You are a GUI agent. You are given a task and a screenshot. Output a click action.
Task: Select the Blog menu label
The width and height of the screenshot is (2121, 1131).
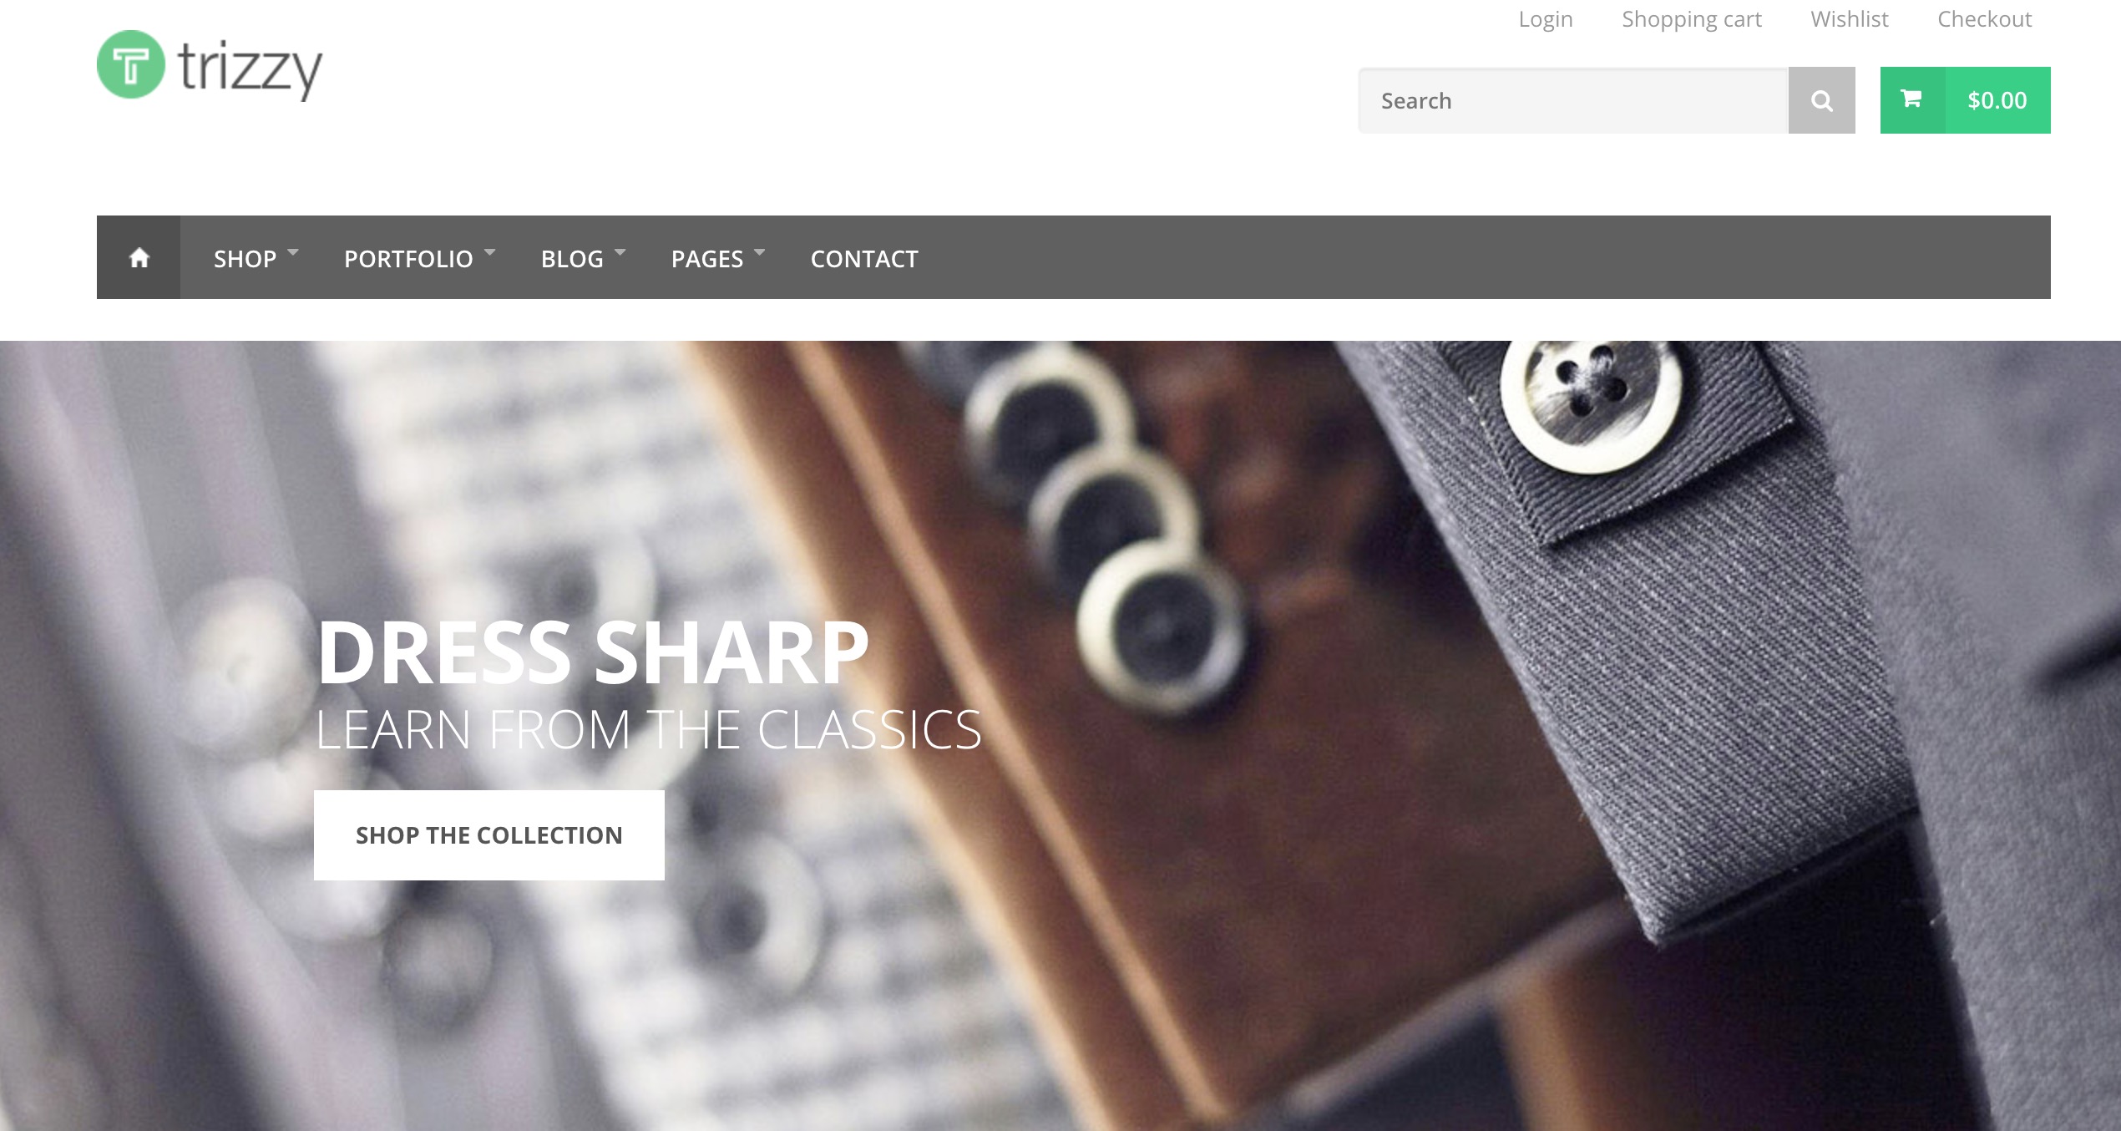pos(572,259)
